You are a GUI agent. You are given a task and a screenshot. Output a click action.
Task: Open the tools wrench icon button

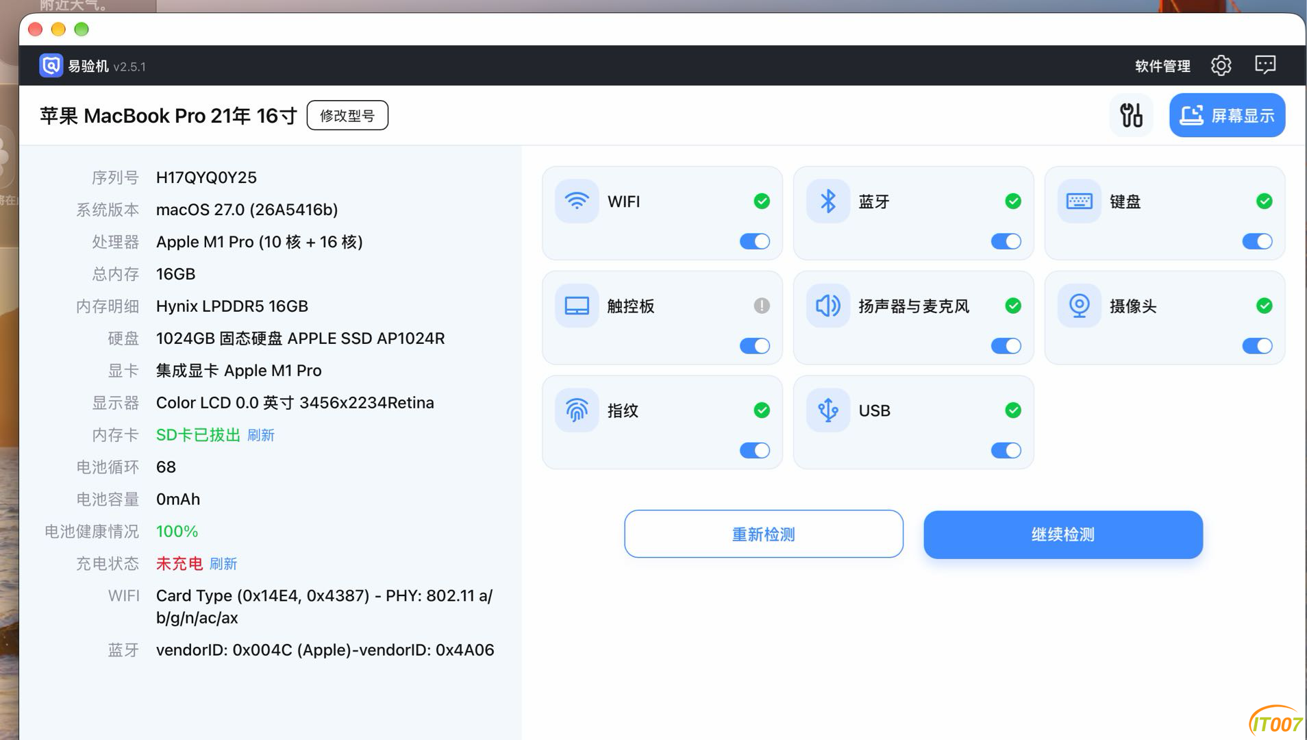1131,115
